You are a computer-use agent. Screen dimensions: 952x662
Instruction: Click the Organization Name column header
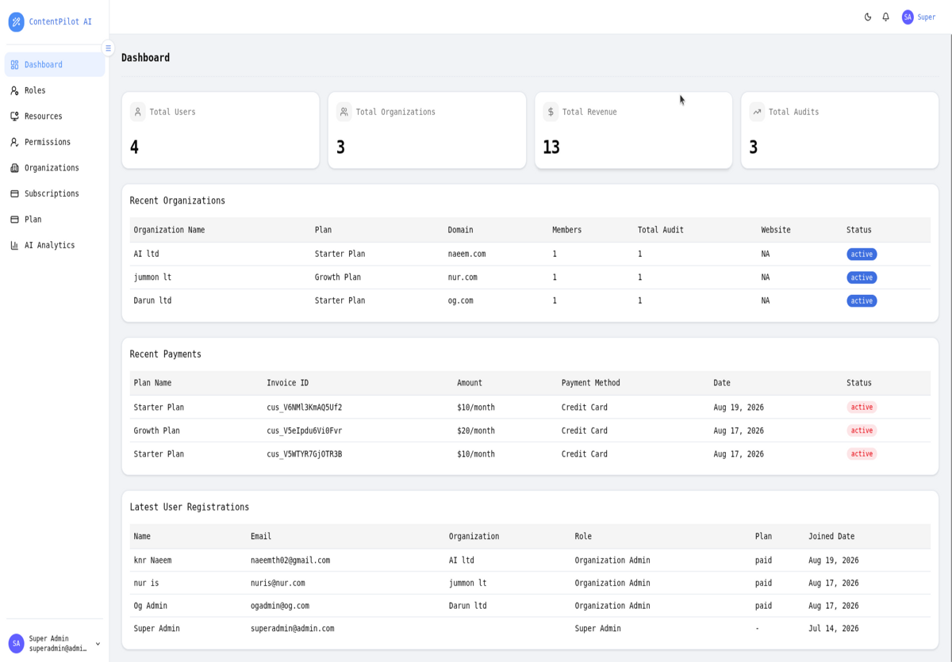[169, 230]
